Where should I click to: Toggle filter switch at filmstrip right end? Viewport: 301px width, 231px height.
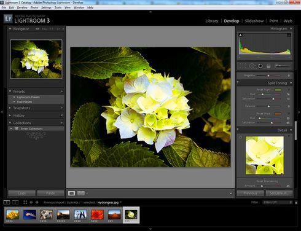296,202
